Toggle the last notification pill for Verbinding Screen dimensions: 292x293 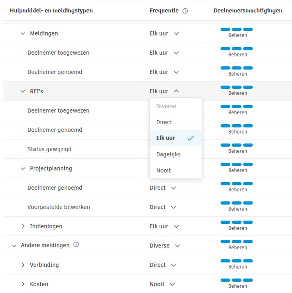[249, 261]
